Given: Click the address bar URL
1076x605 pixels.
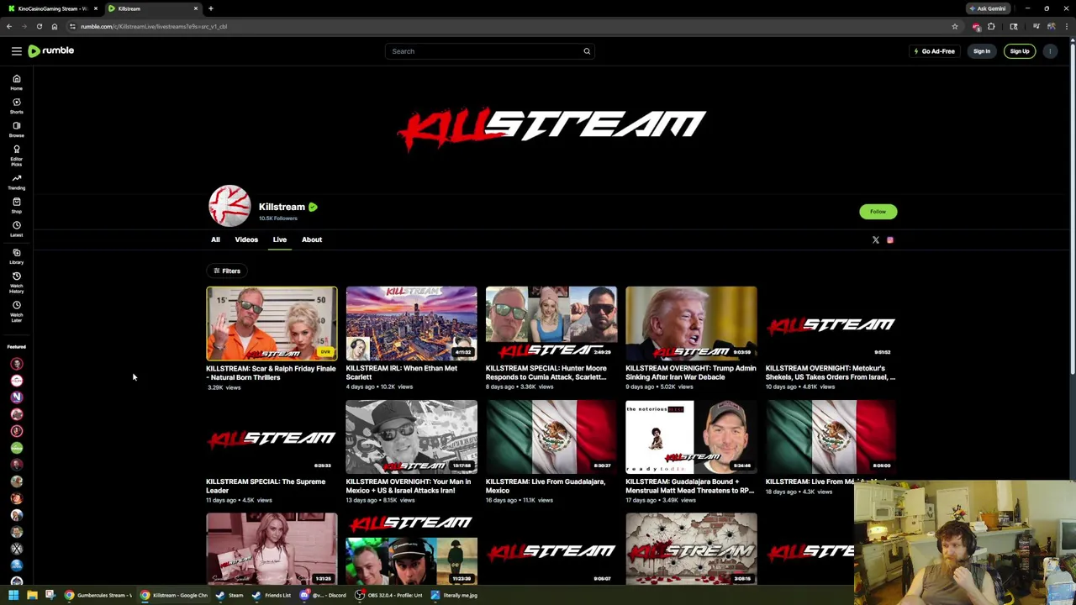Looking at the screenshot, I should tap(154, 26).
